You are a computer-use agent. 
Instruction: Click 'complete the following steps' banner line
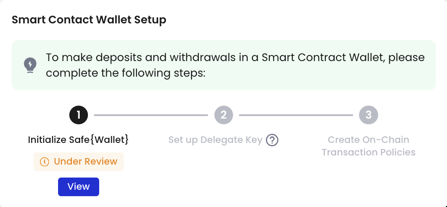126,73
